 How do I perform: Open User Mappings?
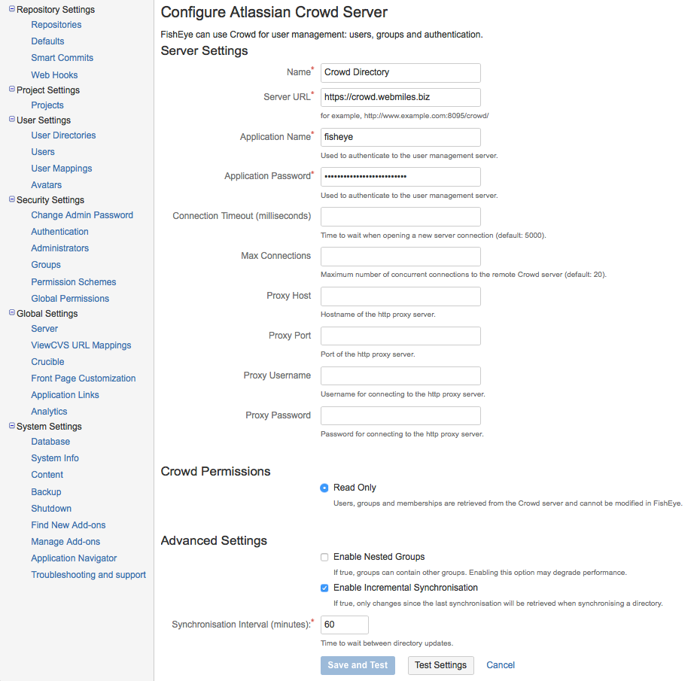tap(61, 169)
